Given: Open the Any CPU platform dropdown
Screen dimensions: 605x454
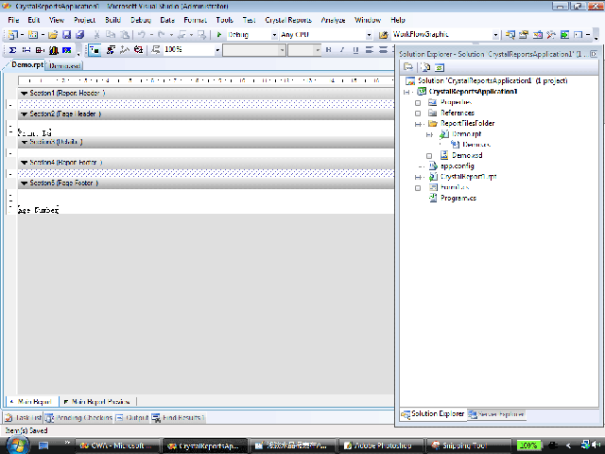Looking at the screenshot, I should 369,35.
